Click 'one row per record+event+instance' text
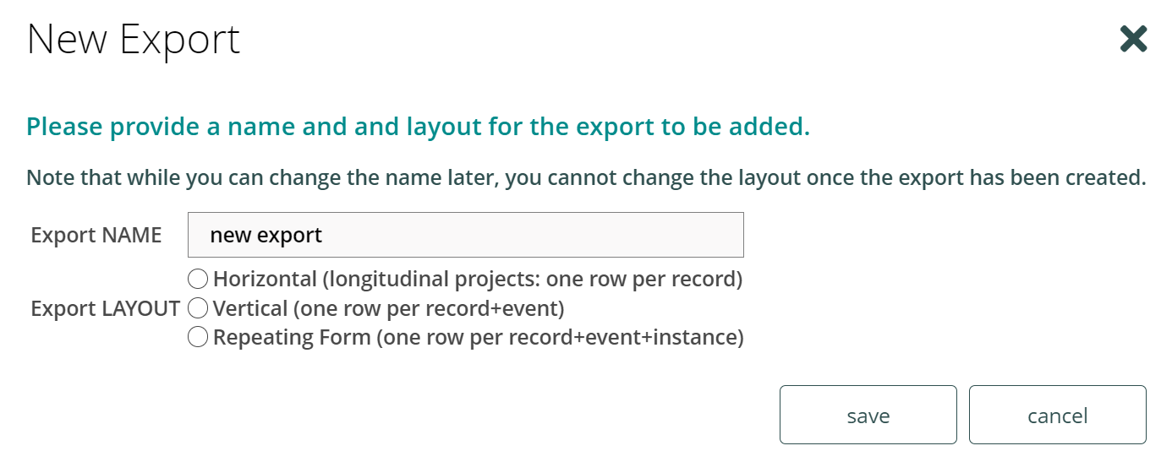 [x=560, y=338]
